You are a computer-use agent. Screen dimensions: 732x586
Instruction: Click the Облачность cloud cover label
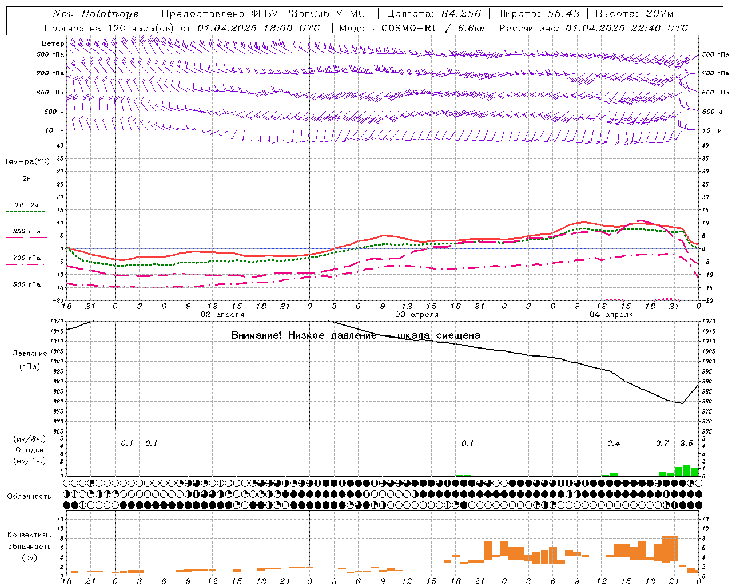pyautogui.click(x=29, y=496)
